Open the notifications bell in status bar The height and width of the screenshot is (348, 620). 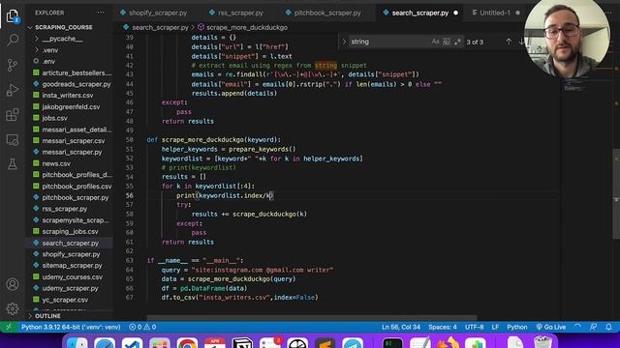[x=608, y=327]
